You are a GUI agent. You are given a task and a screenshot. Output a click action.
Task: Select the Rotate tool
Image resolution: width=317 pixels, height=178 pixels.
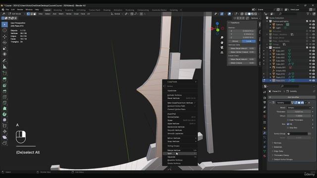[x=4, y=43]
